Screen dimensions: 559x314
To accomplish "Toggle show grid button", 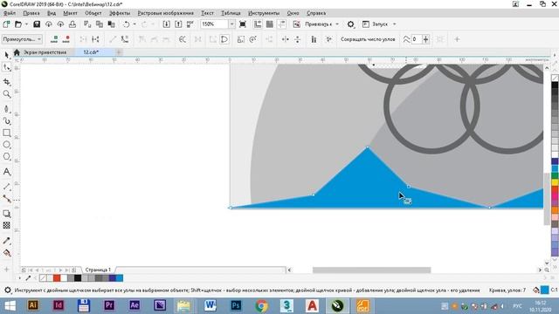I will pos(270,24).
